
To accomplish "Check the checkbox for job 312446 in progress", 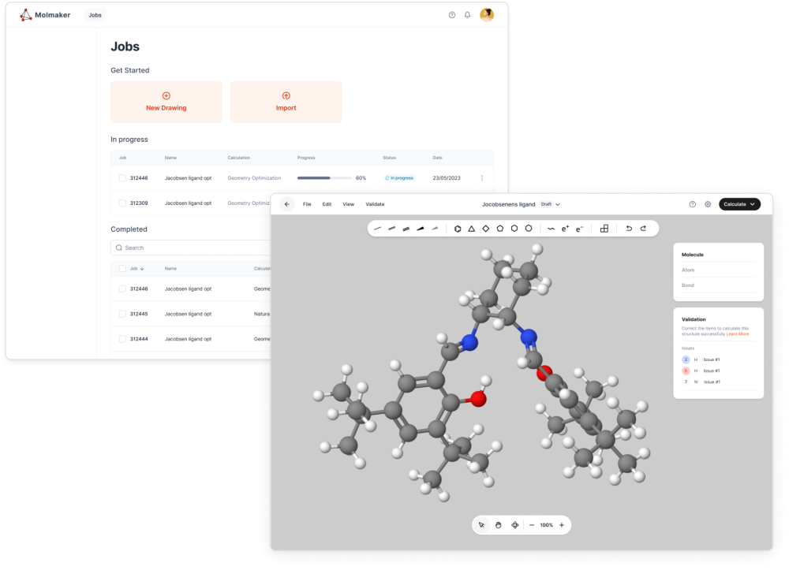I will click(x=122, y=178).
